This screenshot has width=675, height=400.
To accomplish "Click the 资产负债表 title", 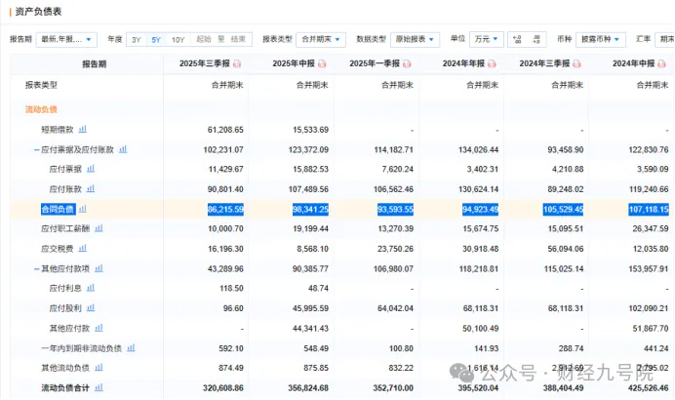I will click(x=38, y=12).
